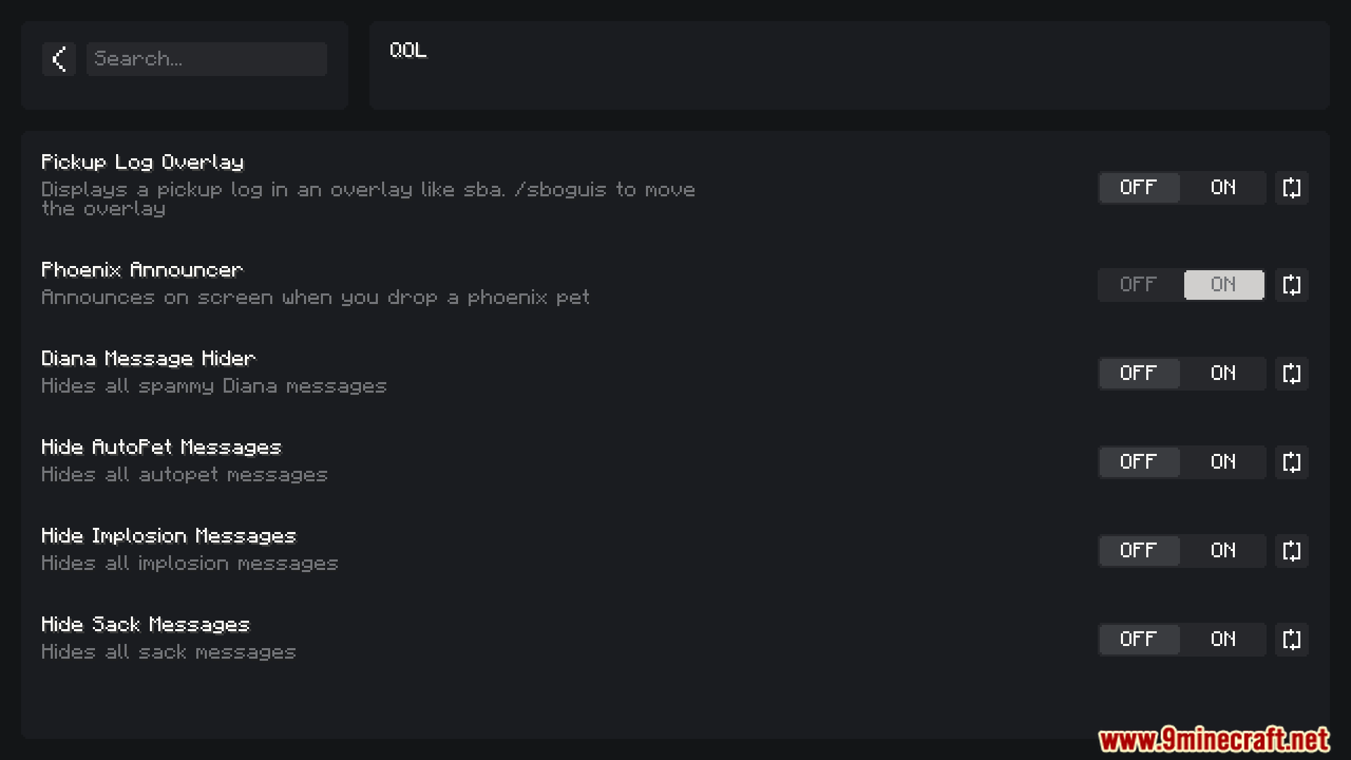
Task: Turn ON Hide Sack Messages
Action: [x=1224, y=640]
